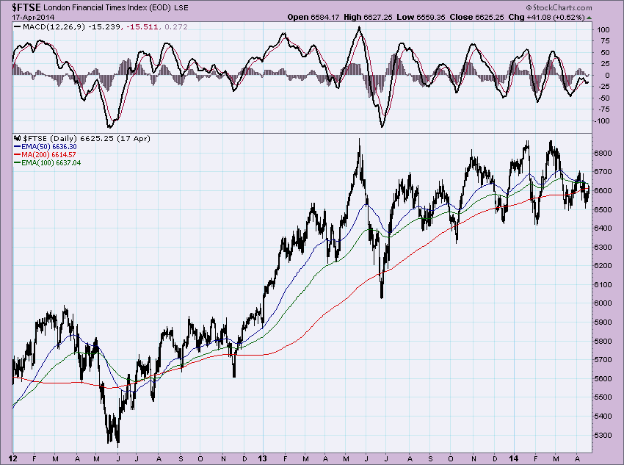Click the price axis label 6600
The width and height of the screenshot is (624, 465).
(603, 191)
